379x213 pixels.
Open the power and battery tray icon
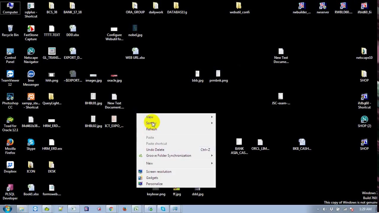[x=338, y=209]
